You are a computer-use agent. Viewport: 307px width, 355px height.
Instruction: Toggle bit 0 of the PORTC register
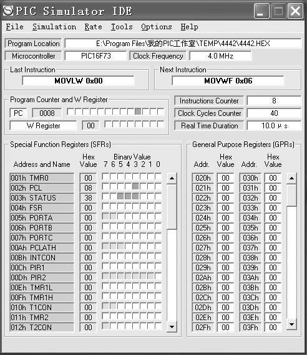pyautogui.click(x=158, y=236)
